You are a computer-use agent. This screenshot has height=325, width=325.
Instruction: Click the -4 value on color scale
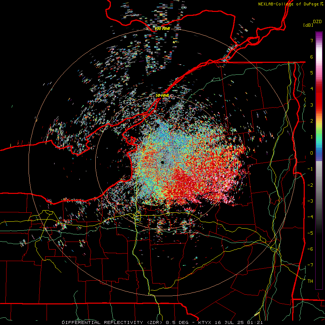(x=310, y=217)
